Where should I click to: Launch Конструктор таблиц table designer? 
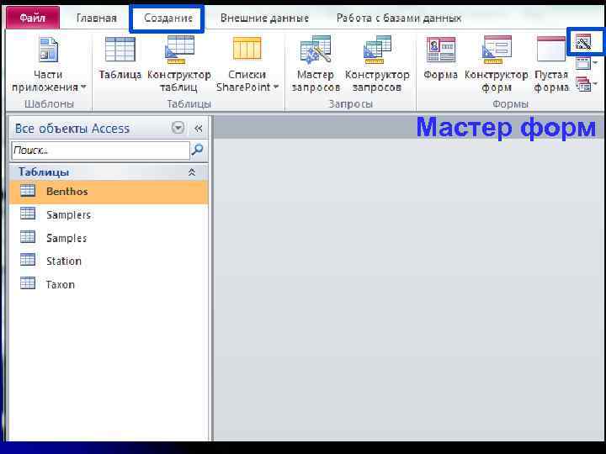coord(179,64)
